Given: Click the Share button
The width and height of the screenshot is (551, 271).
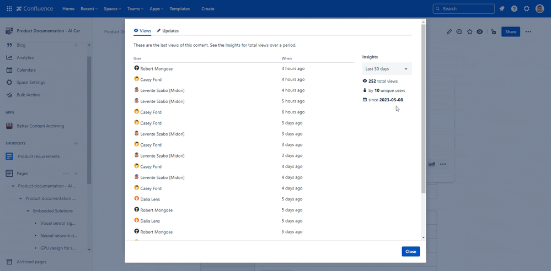Looking at the screenshot, I should coord(511,32).
